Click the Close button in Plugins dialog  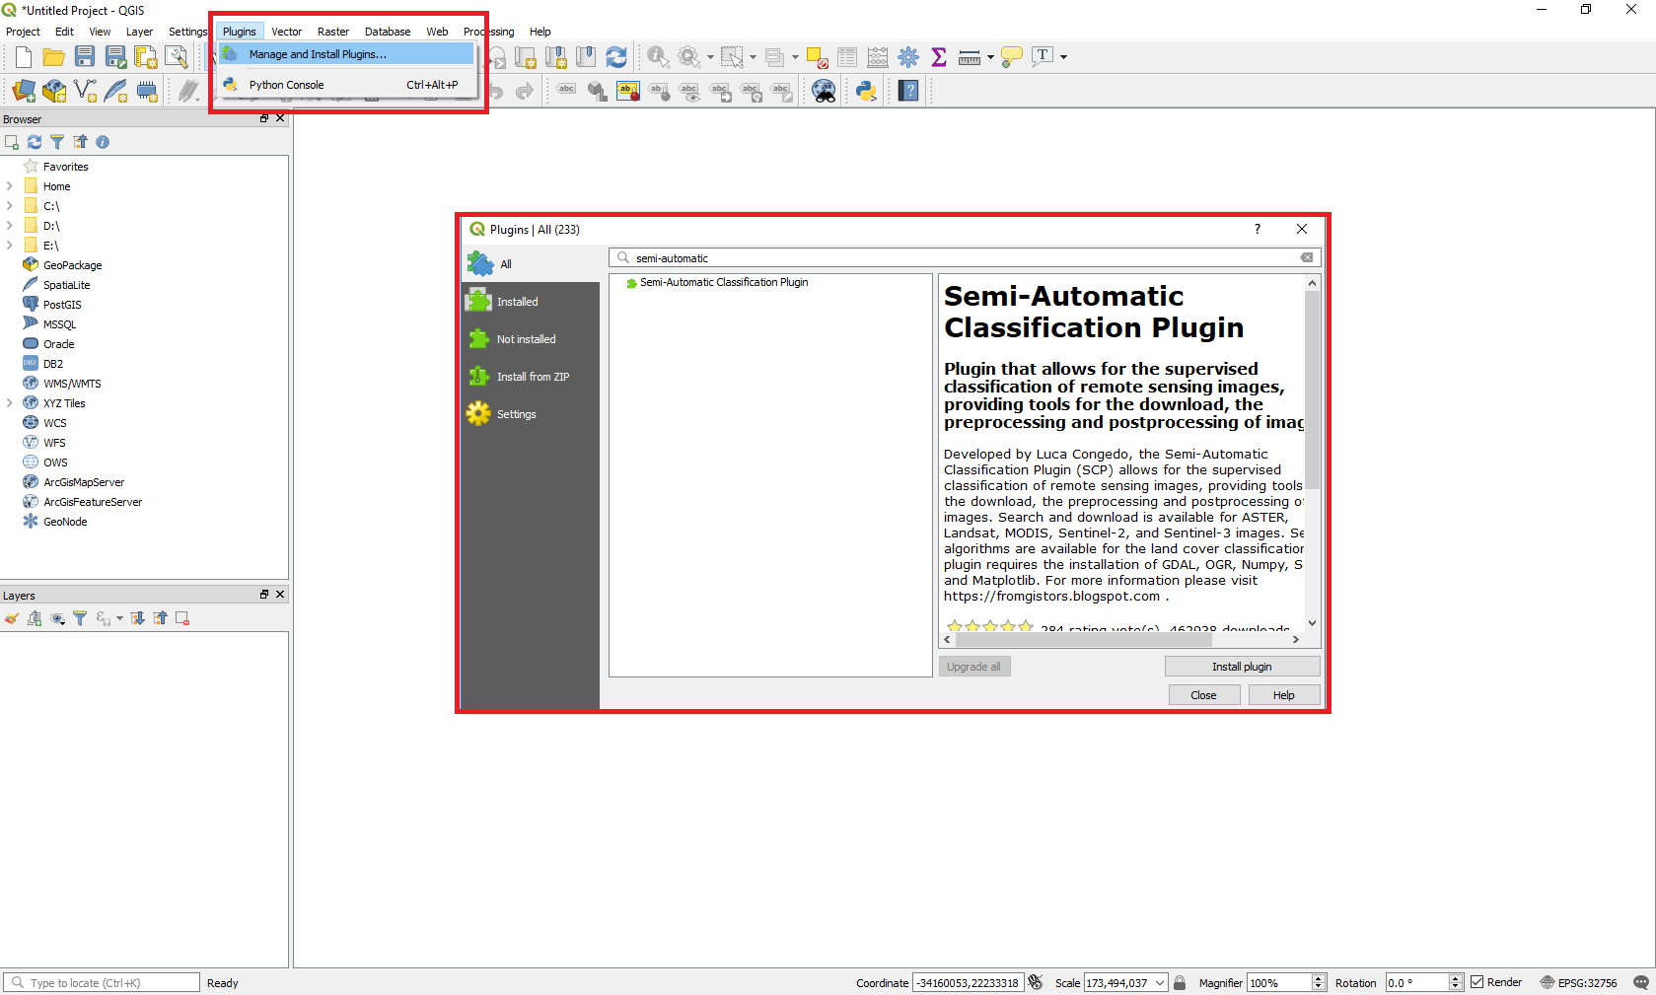coord(1203,695)
